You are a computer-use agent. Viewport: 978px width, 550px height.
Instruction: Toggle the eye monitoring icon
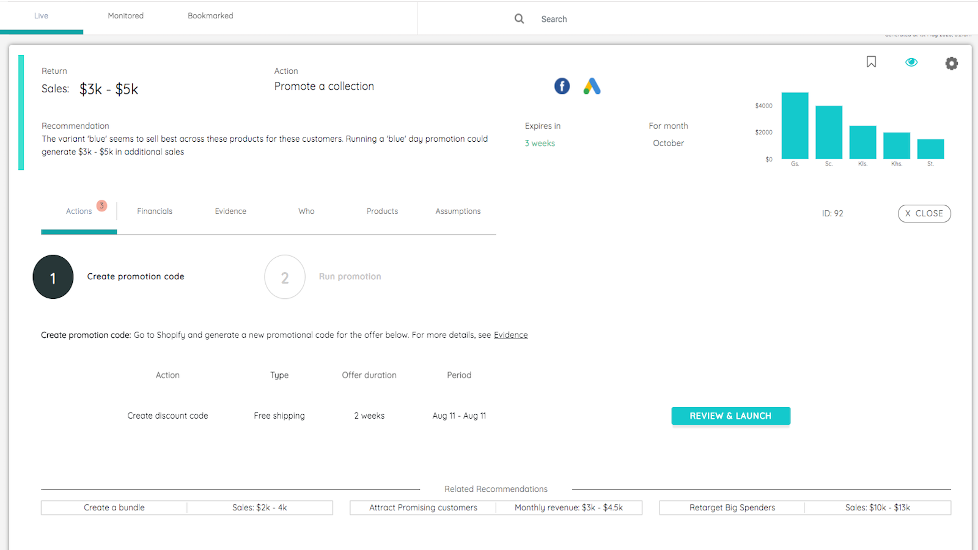click(x=911, y=62)
